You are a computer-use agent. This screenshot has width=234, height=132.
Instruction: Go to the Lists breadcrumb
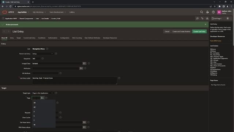click(37, 19)
